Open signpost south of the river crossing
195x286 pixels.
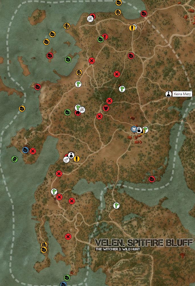116,206
